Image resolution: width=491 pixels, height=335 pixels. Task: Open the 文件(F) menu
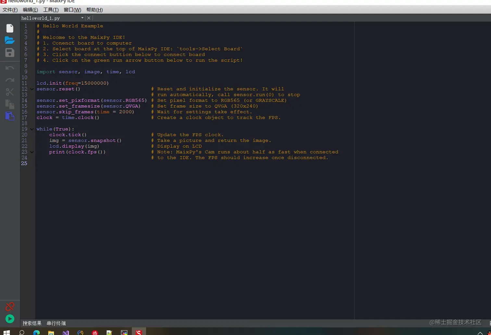[10, 10]
